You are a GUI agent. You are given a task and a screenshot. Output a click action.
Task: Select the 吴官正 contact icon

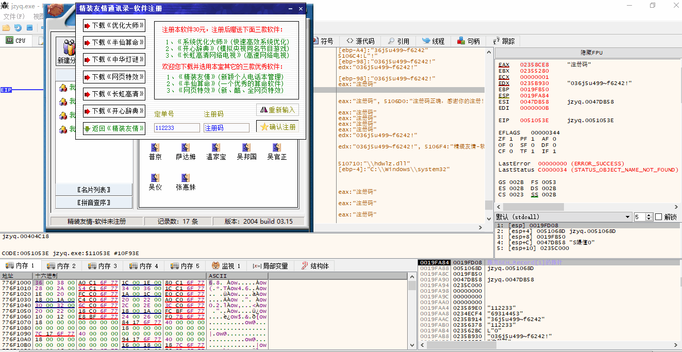[x=277, y=152]
